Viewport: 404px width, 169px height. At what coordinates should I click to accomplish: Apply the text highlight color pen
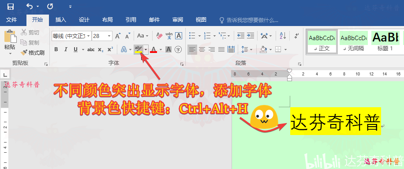pyautogui.click(x=138, y=49)
